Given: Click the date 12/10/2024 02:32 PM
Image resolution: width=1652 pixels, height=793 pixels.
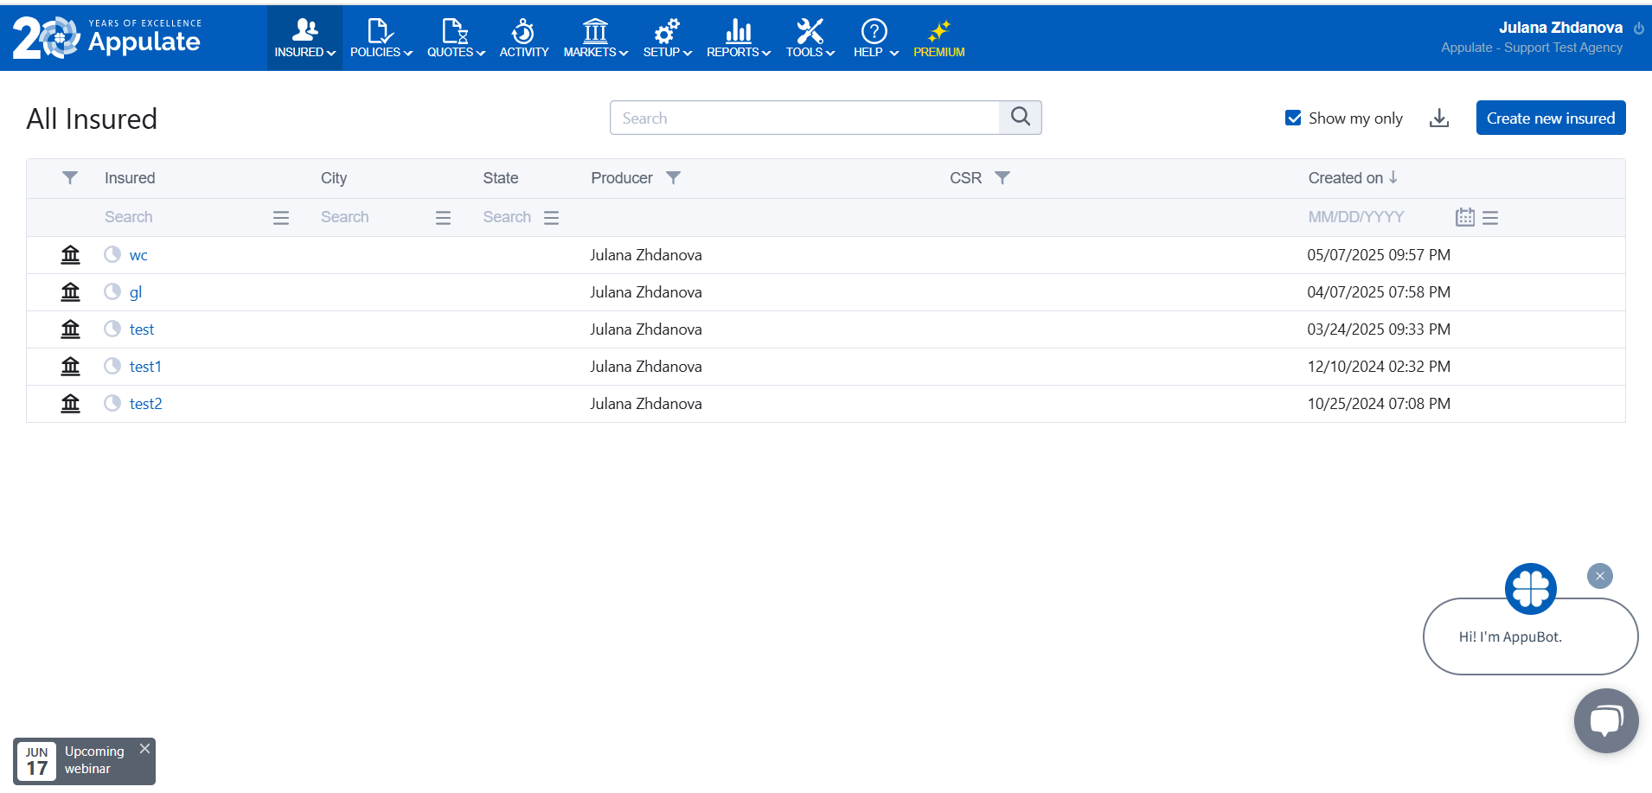Looking at the screenshot, I should tap(1379, 367).
